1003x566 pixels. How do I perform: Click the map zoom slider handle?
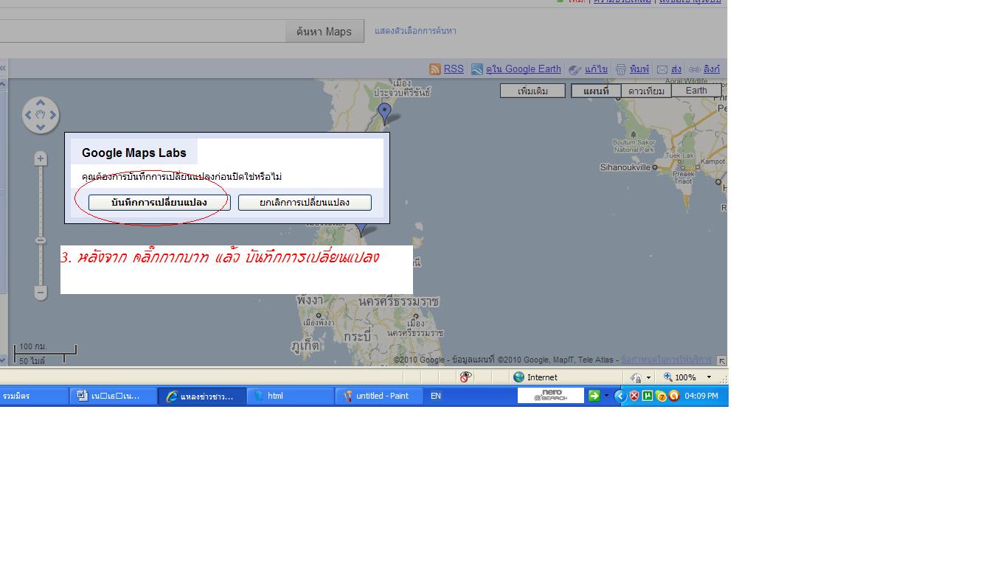(41, 240)
